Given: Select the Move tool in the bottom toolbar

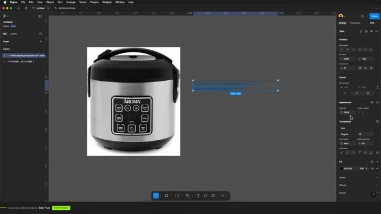Looking at the screenshot, I should tap(156, 196).
